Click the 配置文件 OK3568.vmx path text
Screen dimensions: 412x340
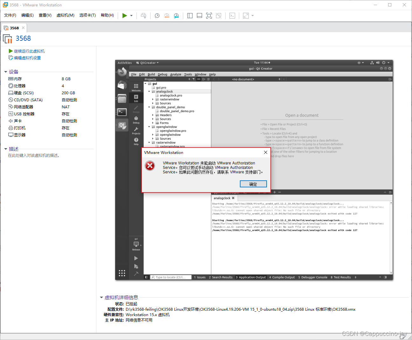241,309
